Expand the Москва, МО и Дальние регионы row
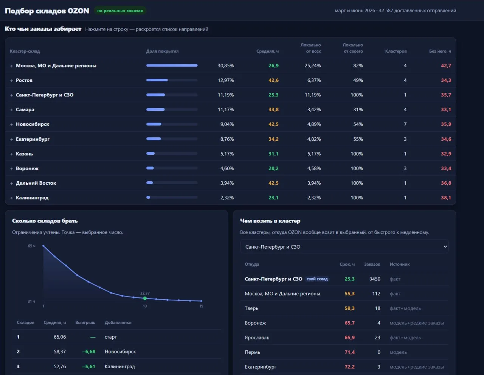The width and height of the screenshot is (484, 375). (x=230, y=65)
